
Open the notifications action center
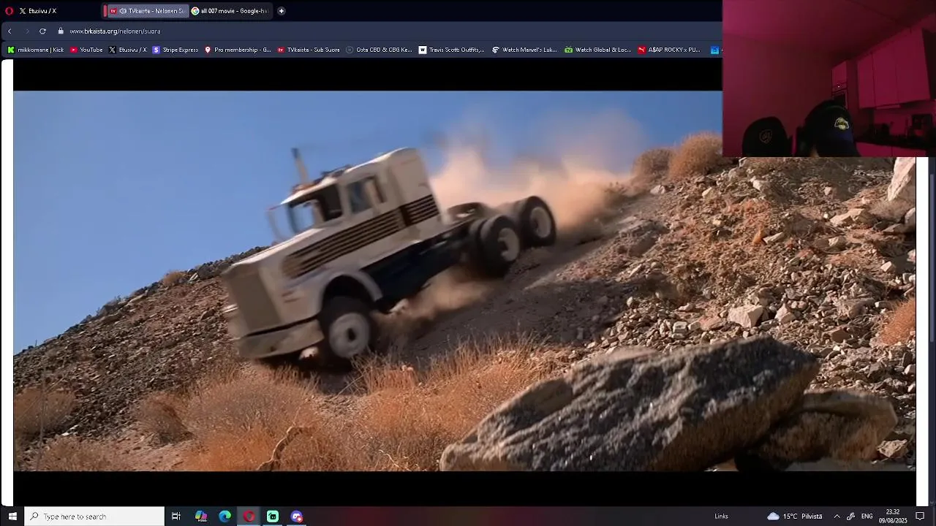920,517
